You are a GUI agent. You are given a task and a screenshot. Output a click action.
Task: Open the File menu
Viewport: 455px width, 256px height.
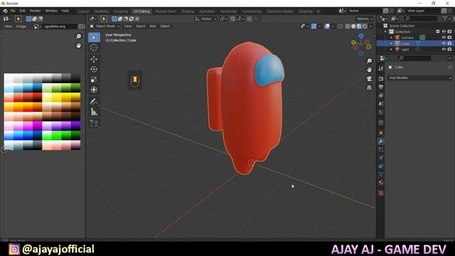click(13, 11)
